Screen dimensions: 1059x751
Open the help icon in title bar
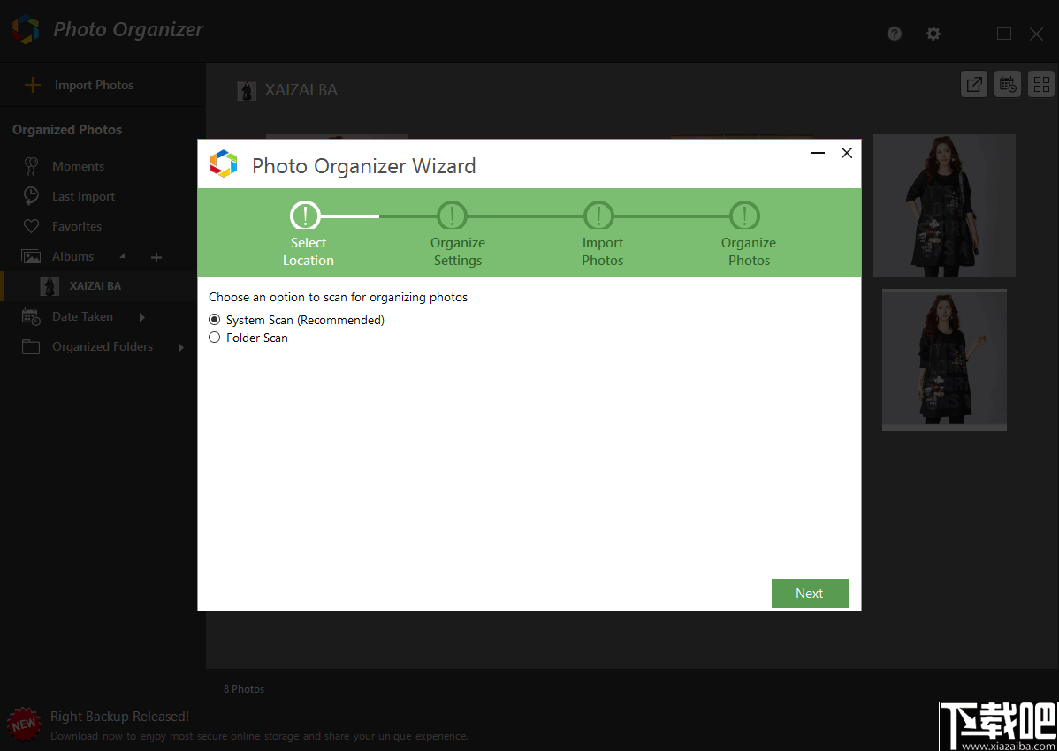click(894, 34)
